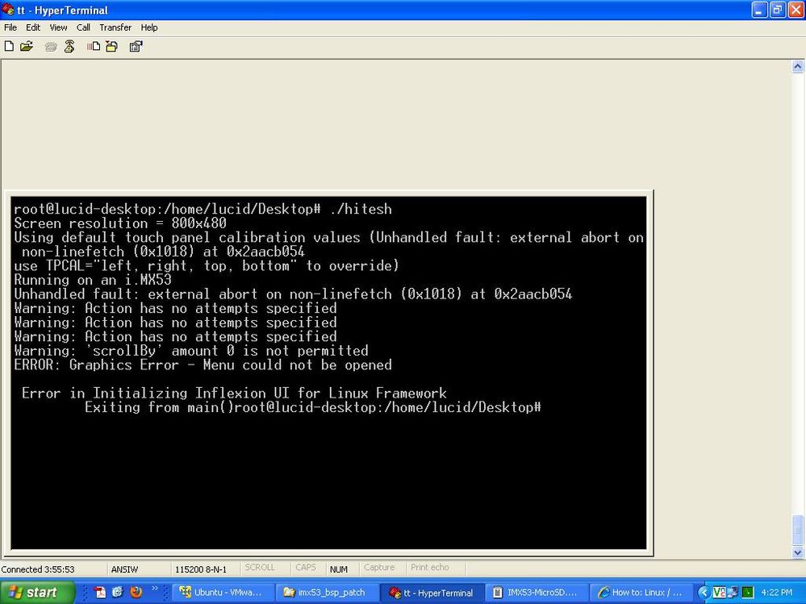Open the Call menu
This screenshot has height=604, width=806.
click(83, 27)
